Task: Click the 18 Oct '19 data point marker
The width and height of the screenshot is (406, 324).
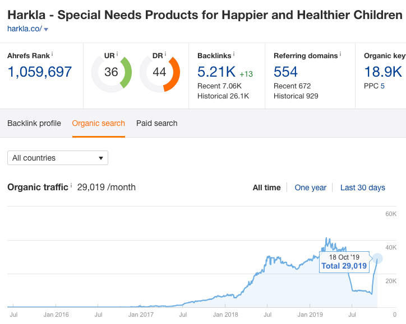Action: point(377,259)
